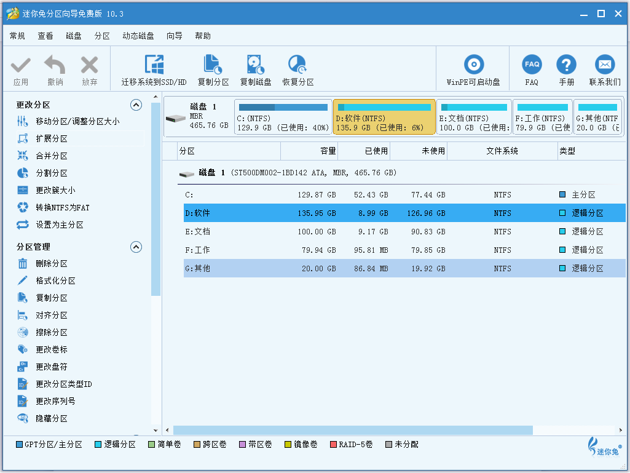The image size is (630, 473).
Task: Open the 向导 menu
Action: [175, 36]
